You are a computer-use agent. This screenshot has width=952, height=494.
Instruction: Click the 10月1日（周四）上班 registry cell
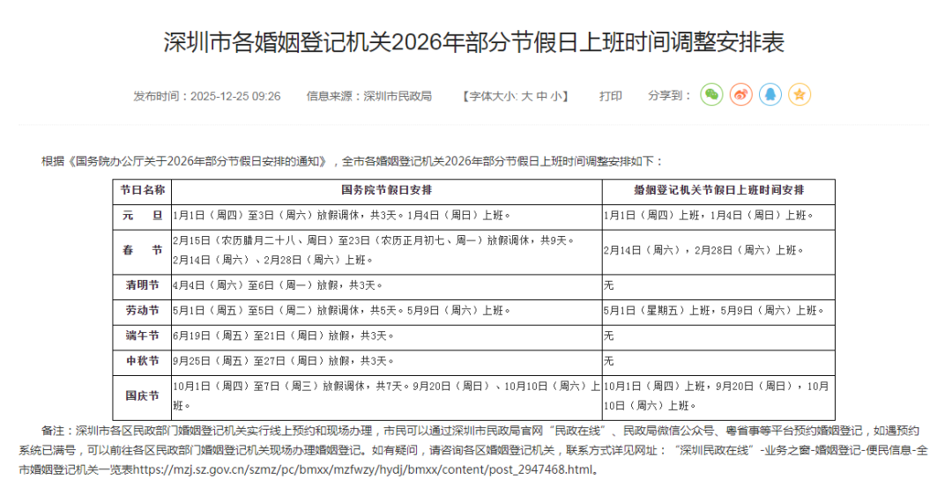[x=719, y=396]
